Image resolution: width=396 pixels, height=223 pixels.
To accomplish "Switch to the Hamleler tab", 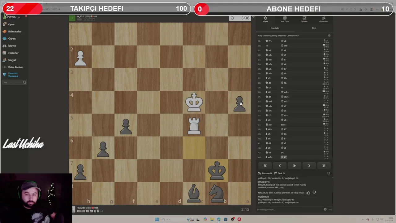I will 275,28.
